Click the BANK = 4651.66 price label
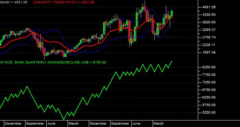The height and width of the screenshot is (127, 240). pos(14,2)
